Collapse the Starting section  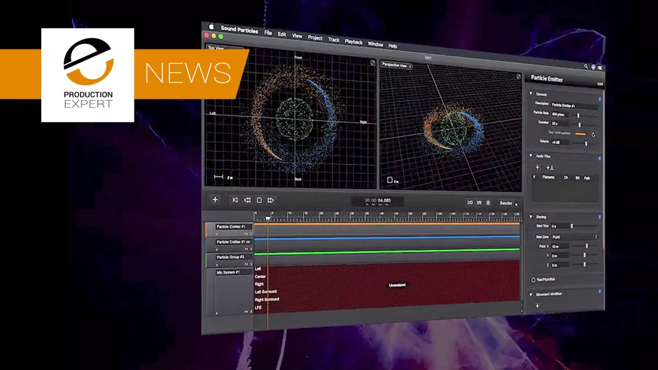point(531,217)
